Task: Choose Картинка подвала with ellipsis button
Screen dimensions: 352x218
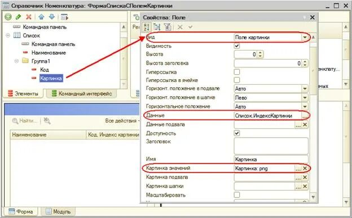Action: click(298, 178)
